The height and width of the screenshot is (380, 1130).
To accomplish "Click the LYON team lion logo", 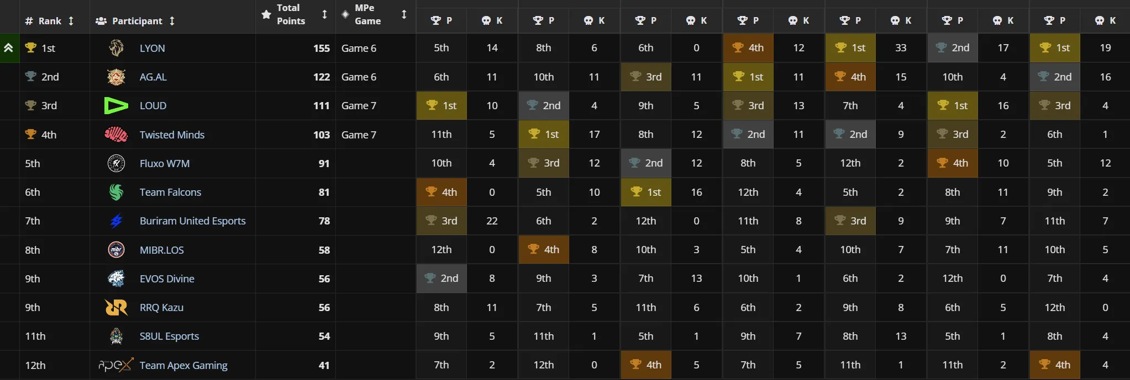I will coord(116,48).
